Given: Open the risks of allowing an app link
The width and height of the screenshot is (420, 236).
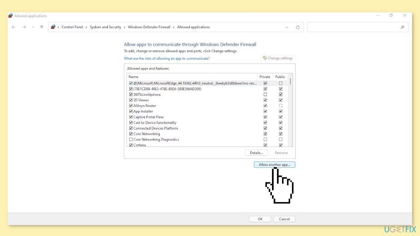Looking at the screenshot, I should tap(167, 58).
